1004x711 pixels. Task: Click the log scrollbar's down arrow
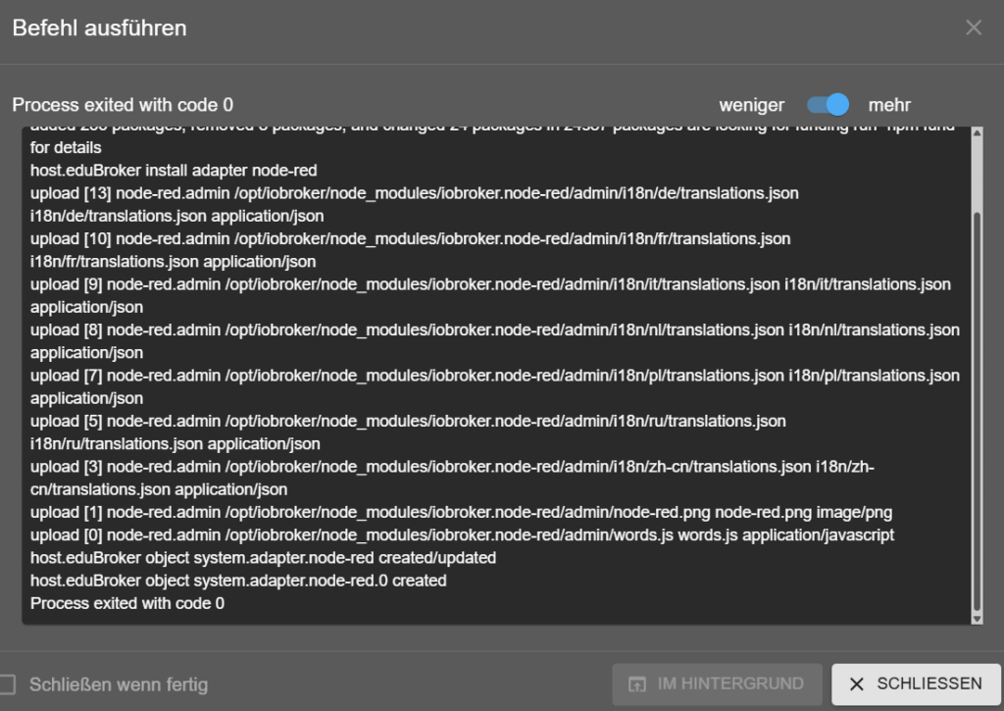tap(977, 618)
